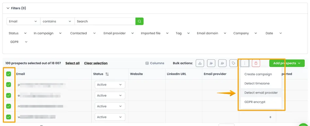This screenshot has height=126, width=310.
Task: Expand the GDPR filter dropdown
Action: tap(19, 42)
